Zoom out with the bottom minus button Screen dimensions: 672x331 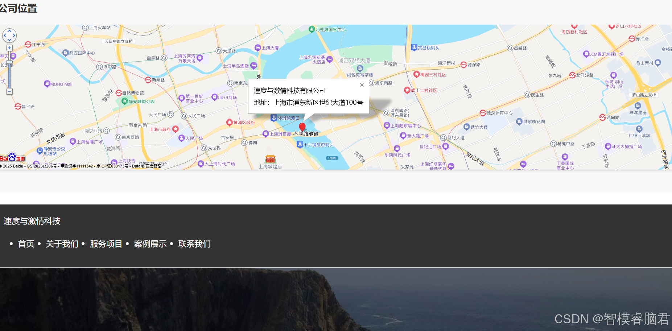click(x=9, y=91)
